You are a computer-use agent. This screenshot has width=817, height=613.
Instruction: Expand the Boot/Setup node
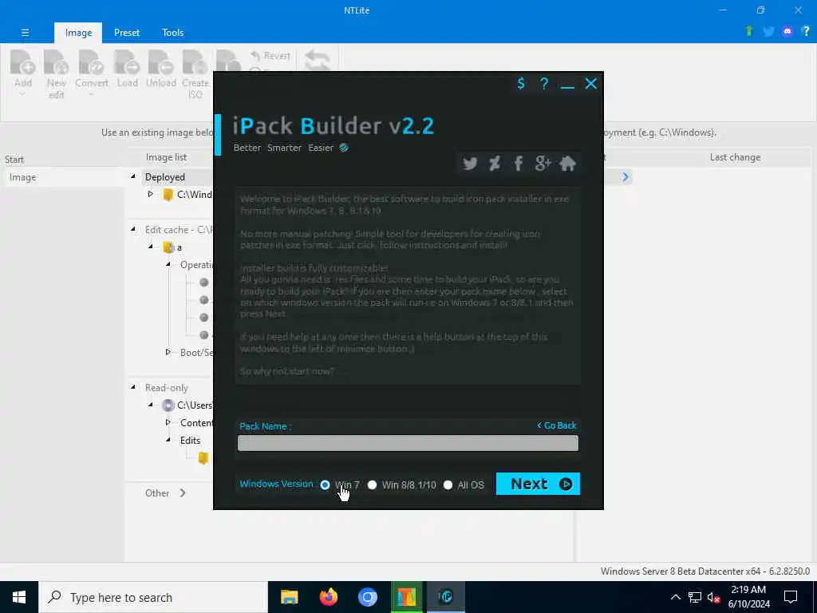pyautogui.click(x=168, y=352)
